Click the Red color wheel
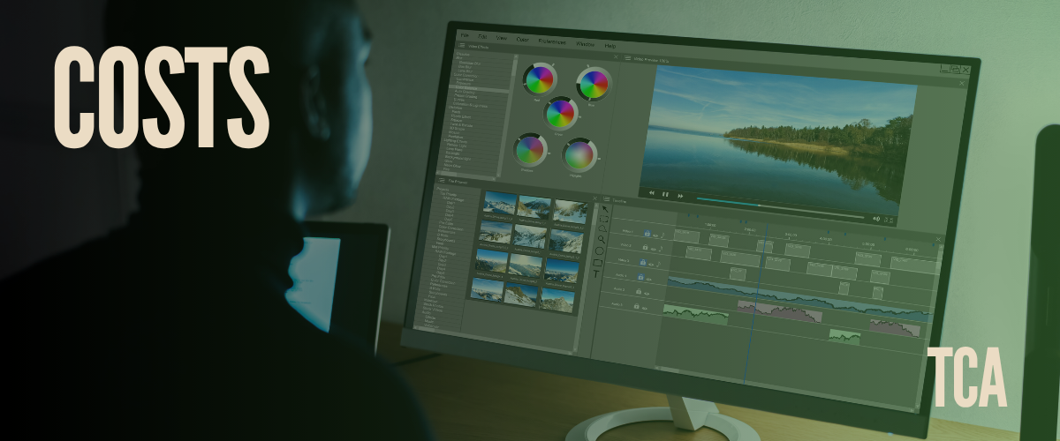1060x441 pixels. point(538,80)
